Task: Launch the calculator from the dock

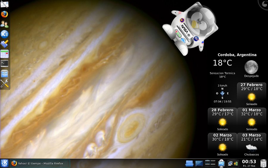Action: pos(4,54)
